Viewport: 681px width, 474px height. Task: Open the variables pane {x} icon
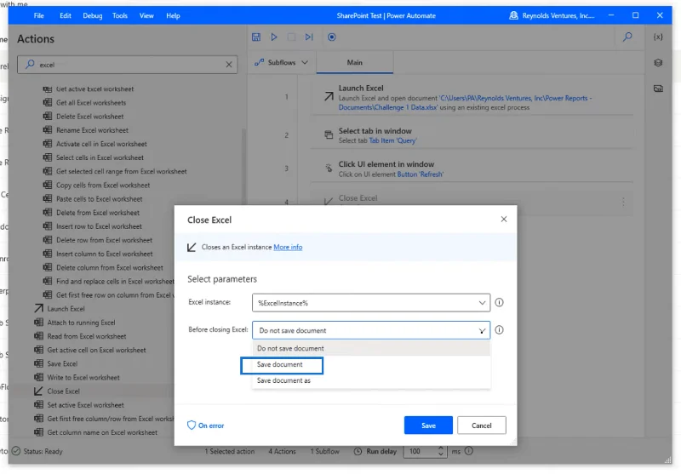coord(658,37)
